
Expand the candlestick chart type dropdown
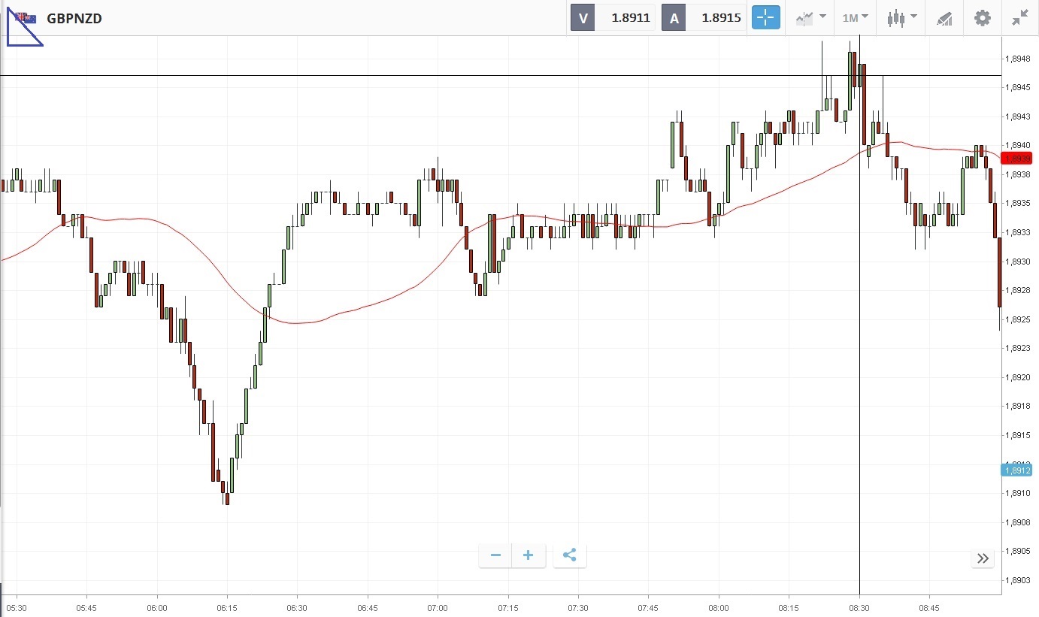click(901, 18)
